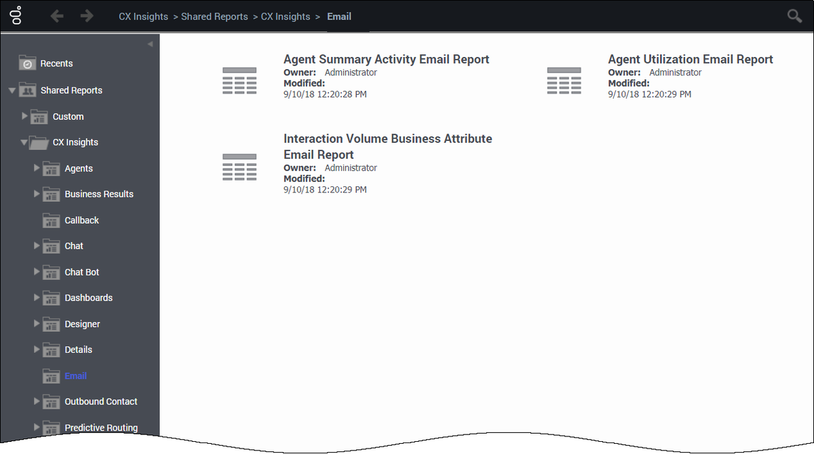Click modified date 9/10/18 12:20:28 PM

325,94
